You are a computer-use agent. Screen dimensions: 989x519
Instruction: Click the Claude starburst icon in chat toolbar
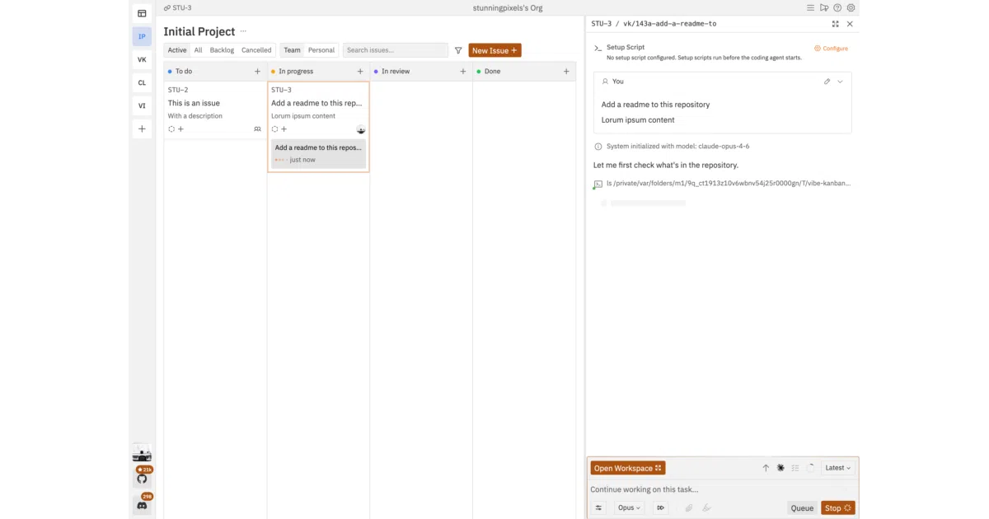point(780,468)
